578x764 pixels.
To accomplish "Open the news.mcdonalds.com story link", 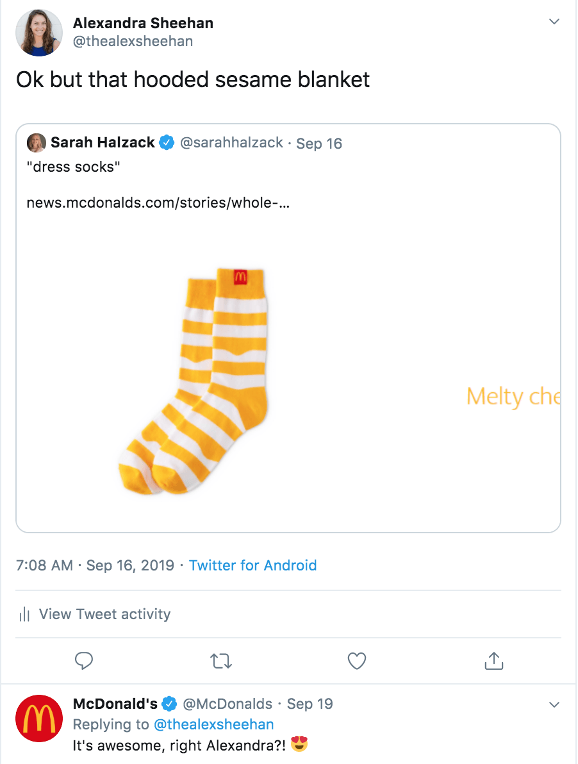I will tap(158, 203).
